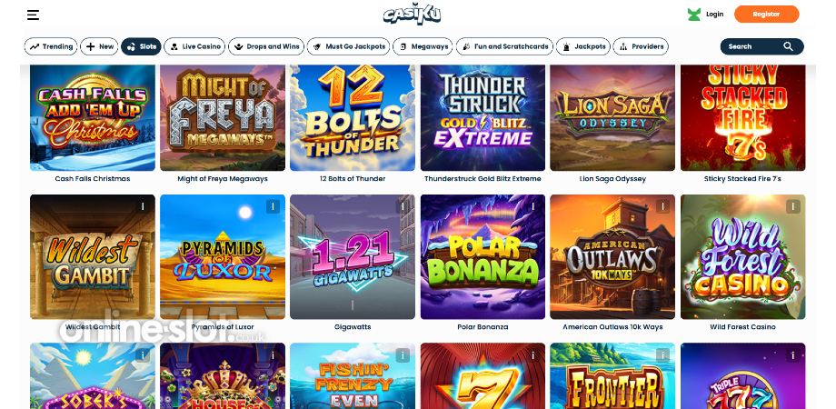This screenshot has width=836, height=409.
Task: Click the green login avatar icon
Action: [x=693, y=15]
